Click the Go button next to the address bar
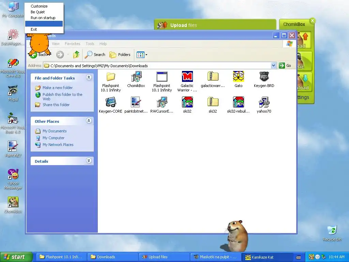This screenshot has height=262, width=349. point(285,65)
